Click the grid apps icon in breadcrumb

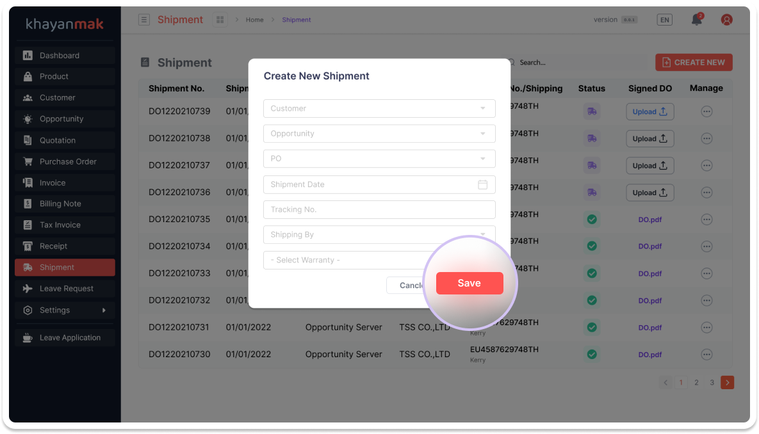(220, 20)
